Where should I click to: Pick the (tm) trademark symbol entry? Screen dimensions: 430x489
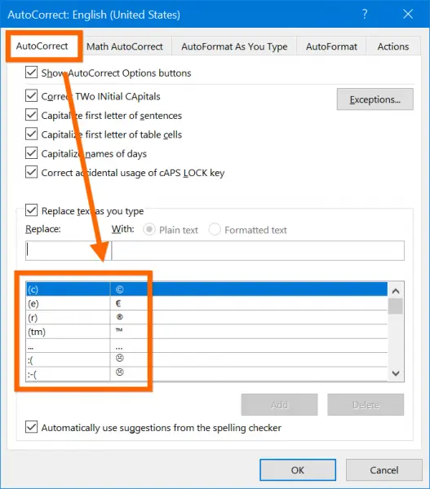click(206, 331)
